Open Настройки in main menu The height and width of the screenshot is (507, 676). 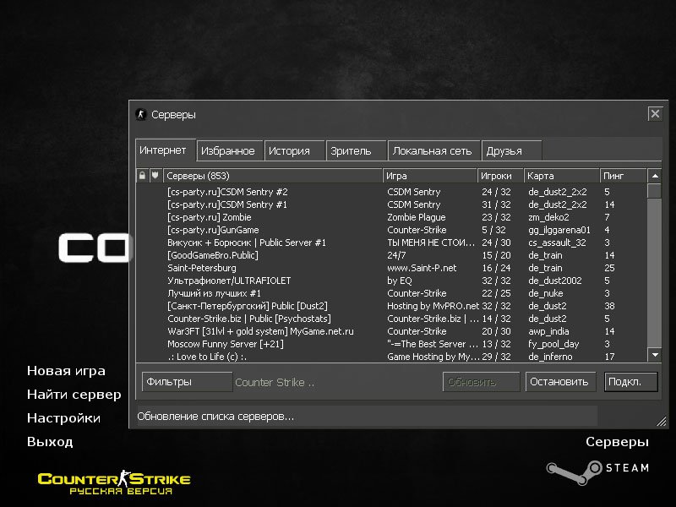[63, 417]
